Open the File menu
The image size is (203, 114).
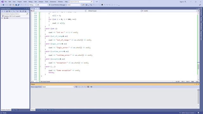pyautogui.click(x=6, y=2)
